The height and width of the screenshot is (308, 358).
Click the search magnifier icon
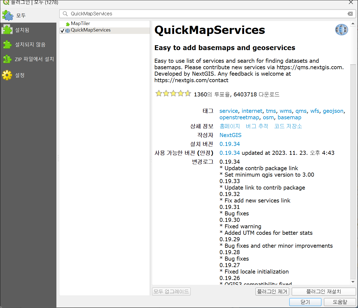click(65, 14)
